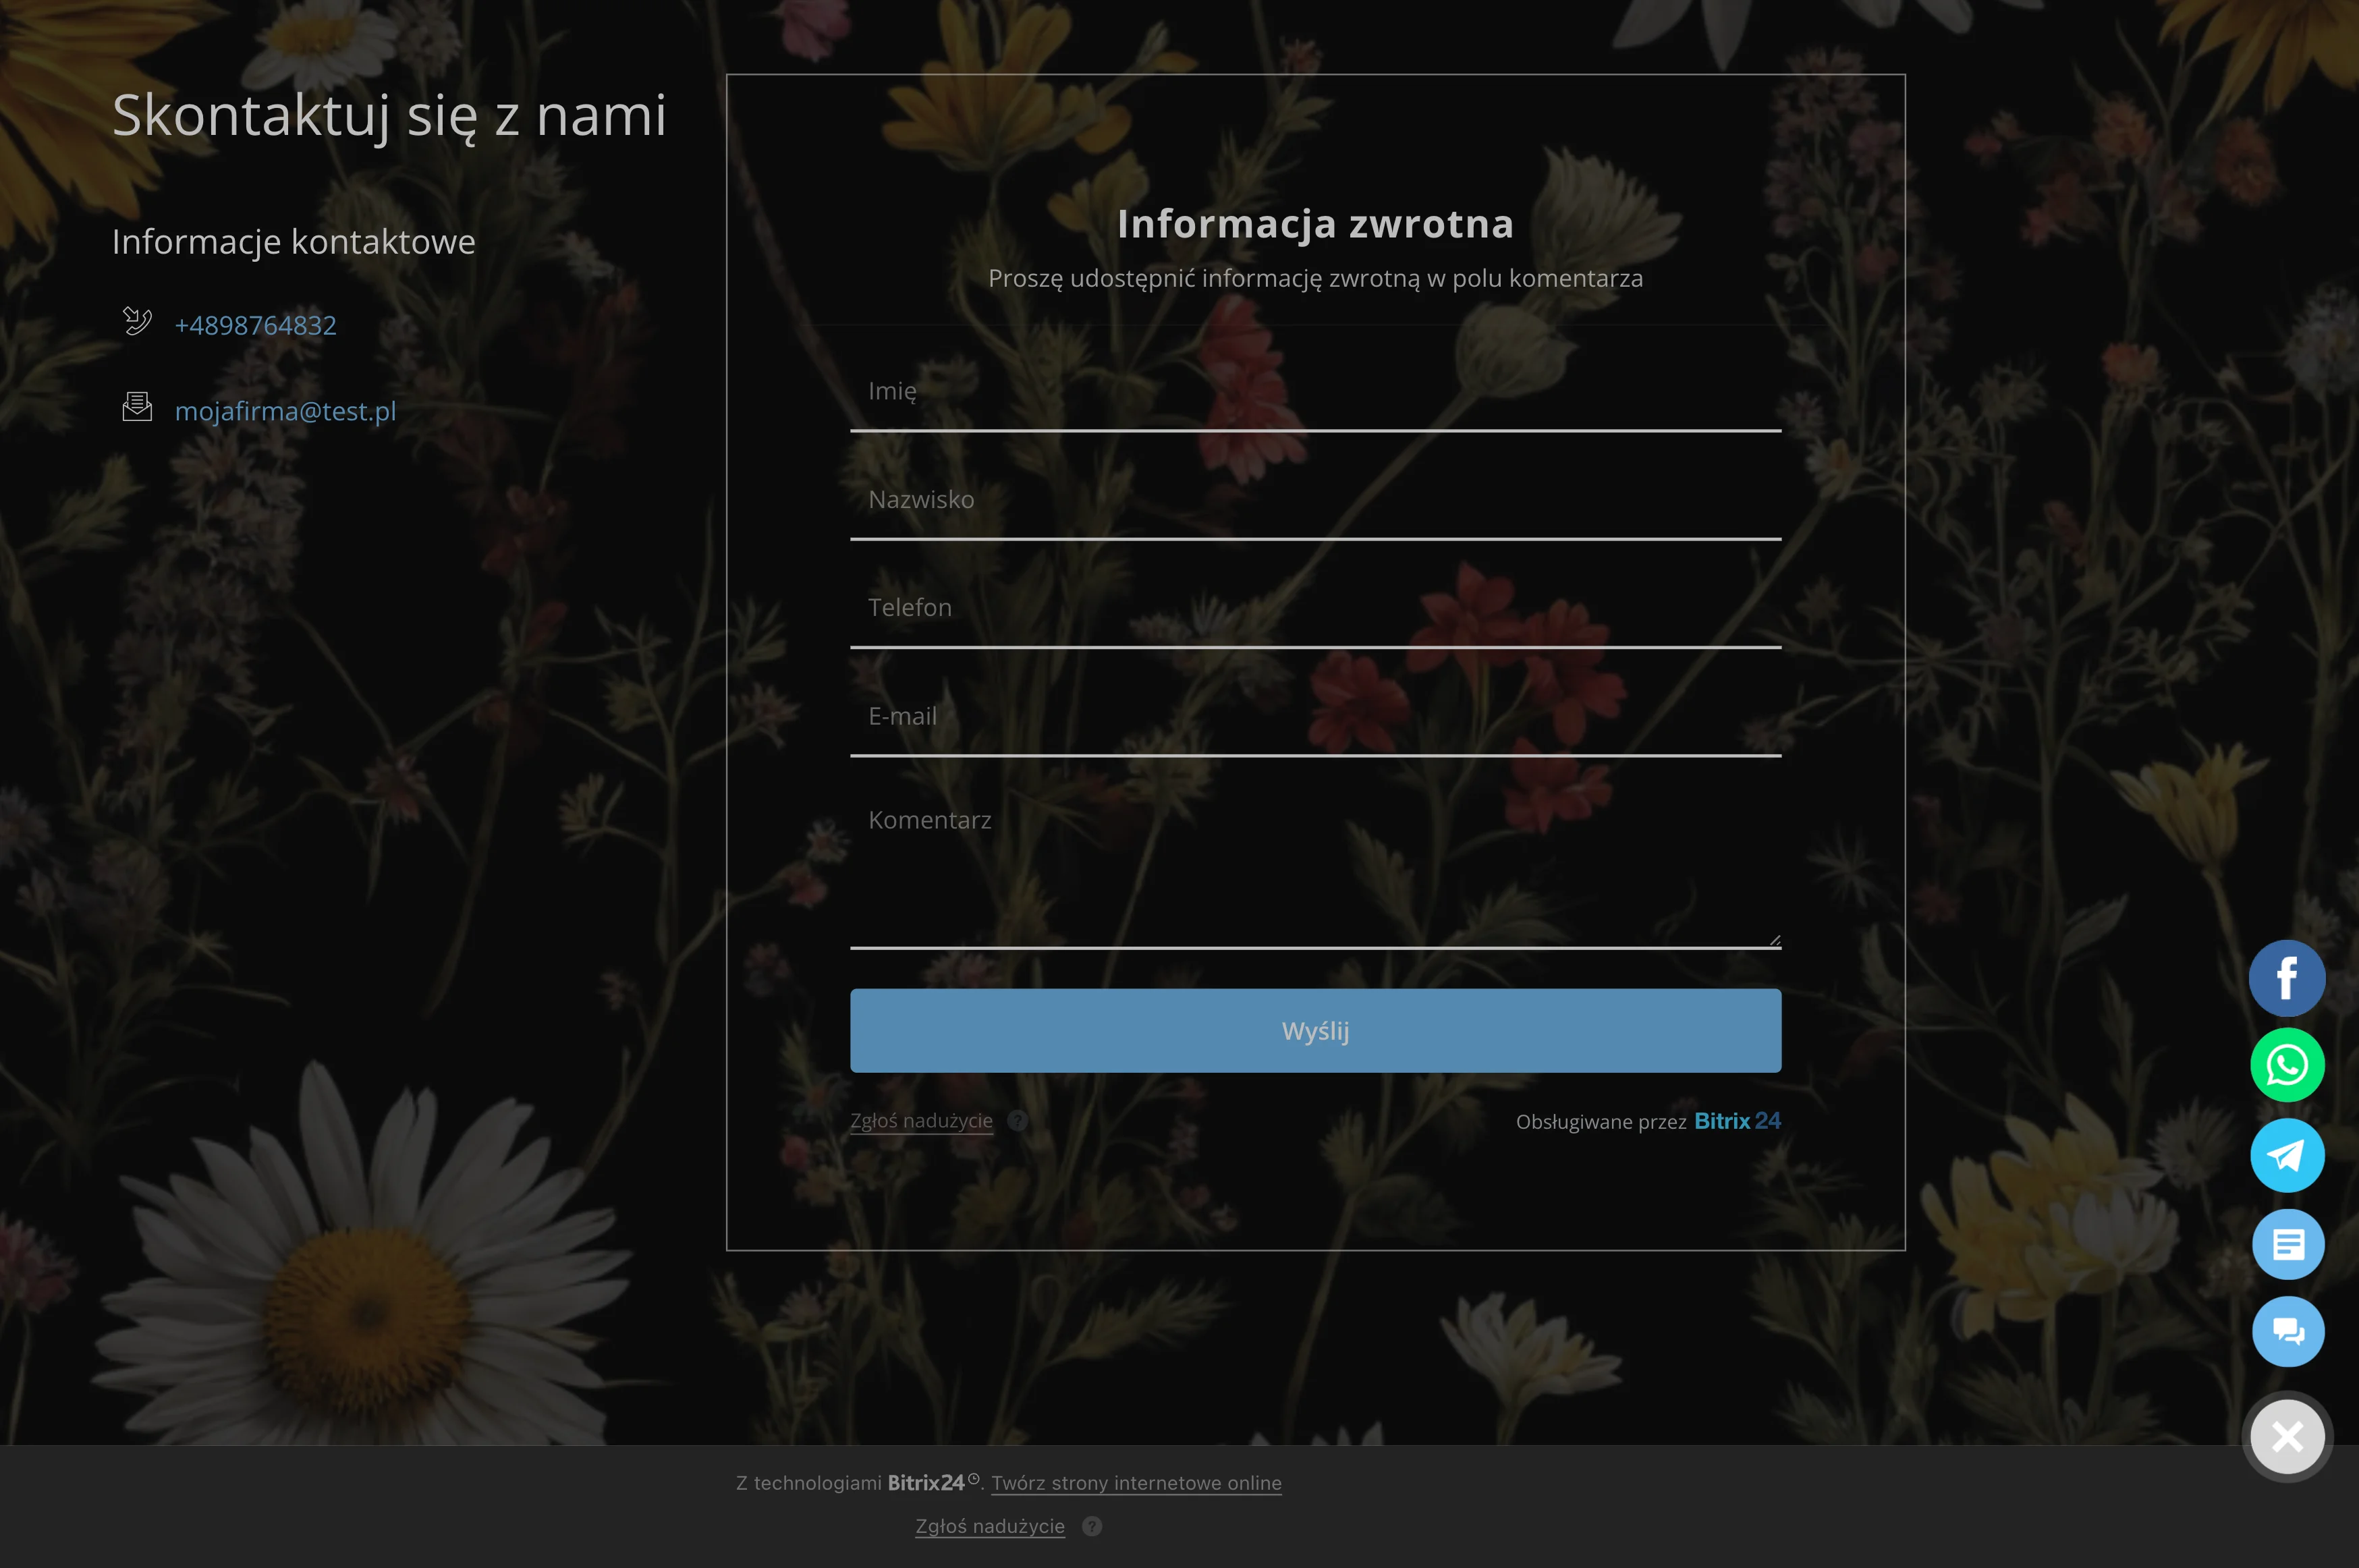2359x1568 pixels.
Task: Close the widget menu with X button
Action: point(2287,1437)
